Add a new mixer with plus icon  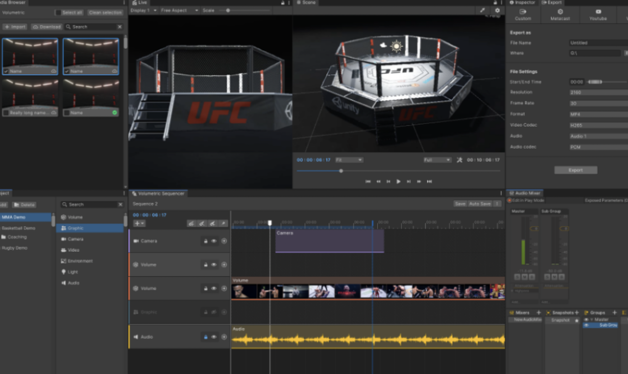539,312
